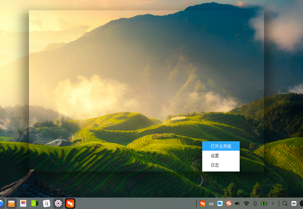Launch the photo album app in the dock
The image size is (303, 209).
[23, 203]
